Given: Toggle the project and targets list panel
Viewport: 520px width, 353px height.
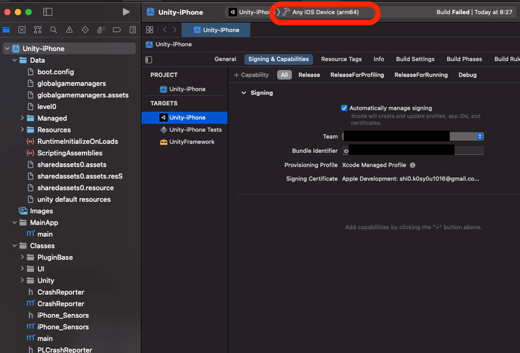Looking at the screenshot, I should (x=149, y=60).
